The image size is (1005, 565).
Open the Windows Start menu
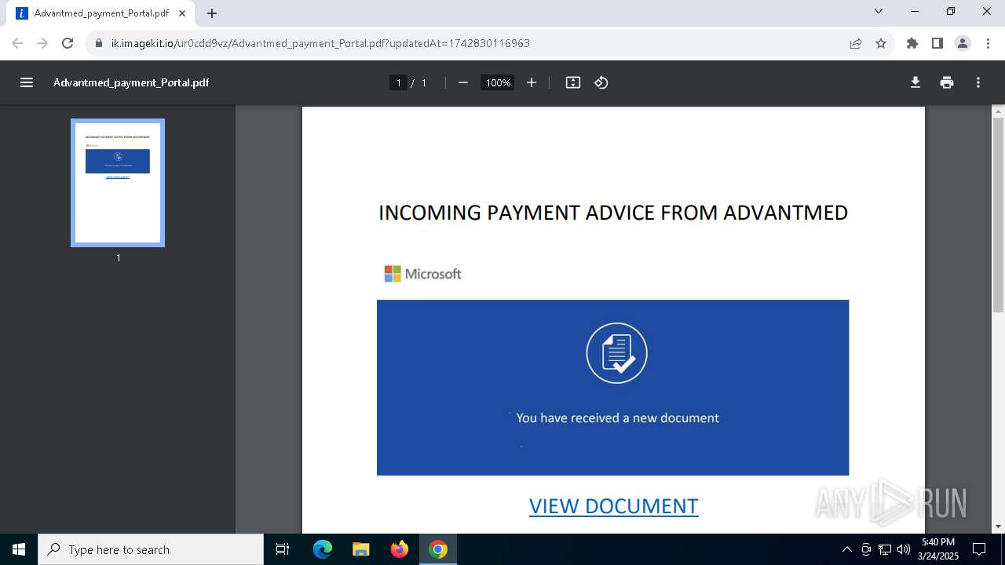pos(19,549)
